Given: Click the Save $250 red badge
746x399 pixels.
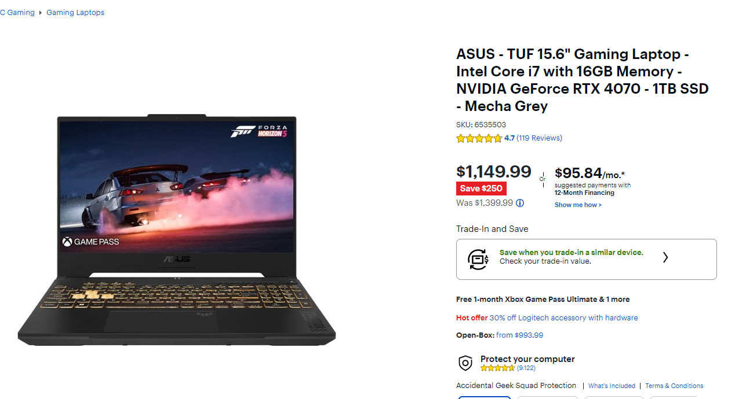Looking at the screenshot, I should [481, 189].
